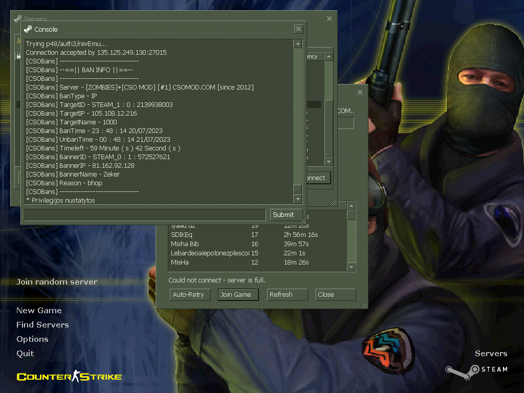
Task: Click the Join Game button
Action: point(238,295)
